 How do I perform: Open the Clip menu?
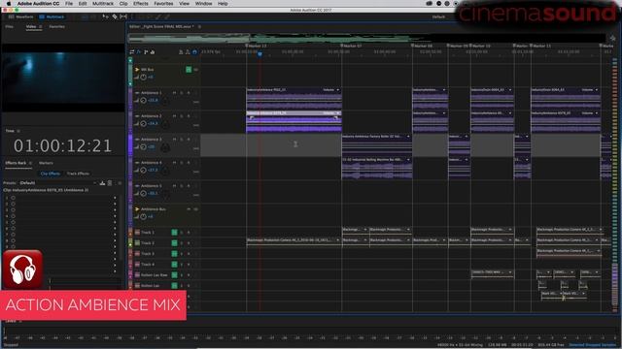tap(123, 4)
